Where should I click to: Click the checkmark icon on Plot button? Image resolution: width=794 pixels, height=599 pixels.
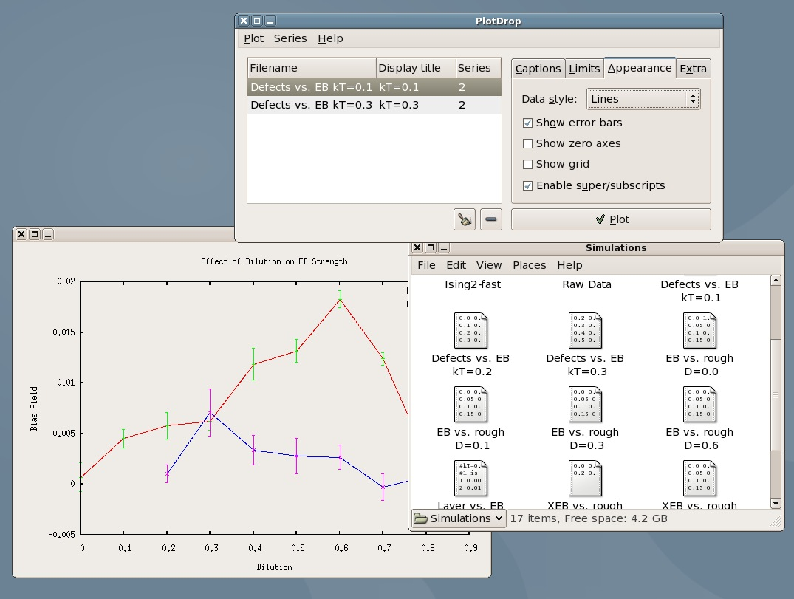tap(600, 219)
